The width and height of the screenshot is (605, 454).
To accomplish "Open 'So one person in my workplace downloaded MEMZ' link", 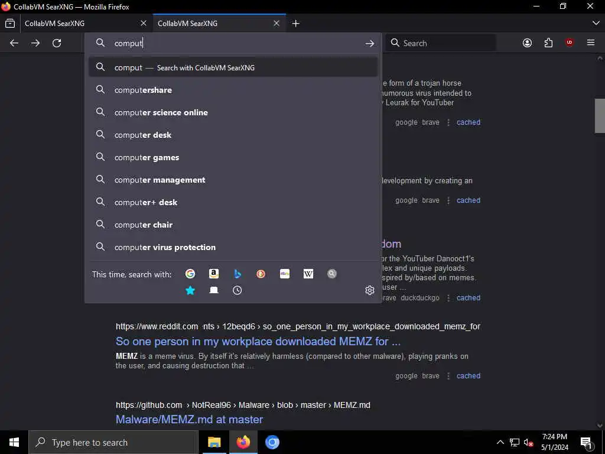I will pos(258,341).
